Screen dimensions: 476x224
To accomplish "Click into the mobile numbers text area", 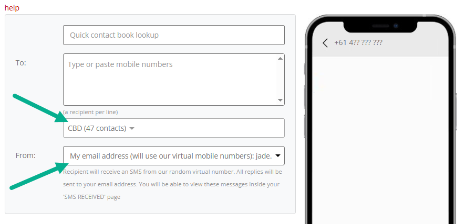I will pyautogui.click(x=170, y=79).
